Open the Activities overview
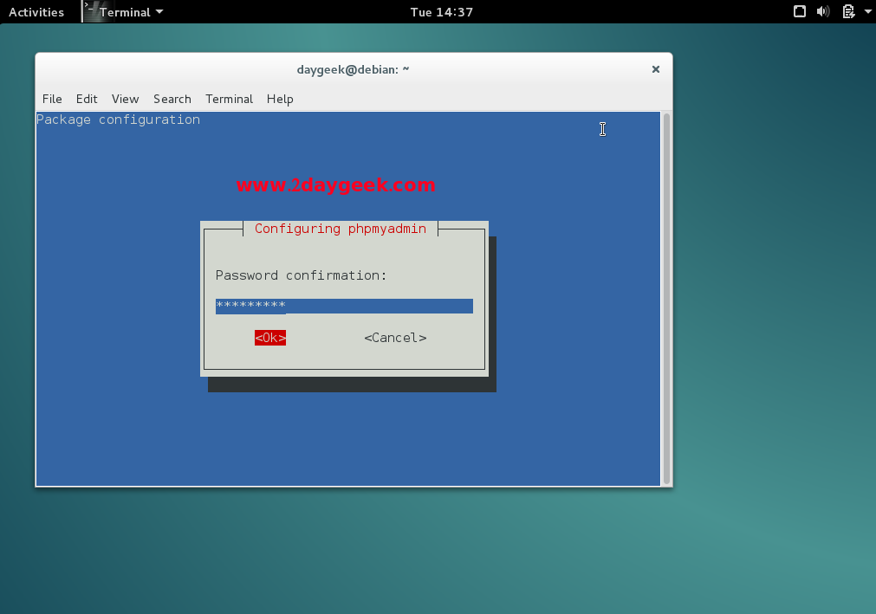This screenshot has height=614, width=876. pyautogui.click(x=36, y=12)
